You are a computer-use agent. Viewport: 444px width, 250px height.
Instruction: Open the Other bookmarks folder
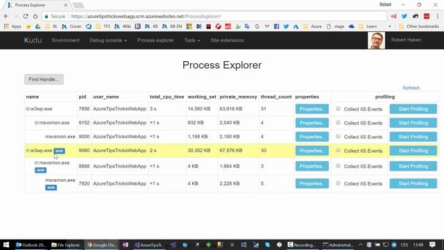(419, 26)
